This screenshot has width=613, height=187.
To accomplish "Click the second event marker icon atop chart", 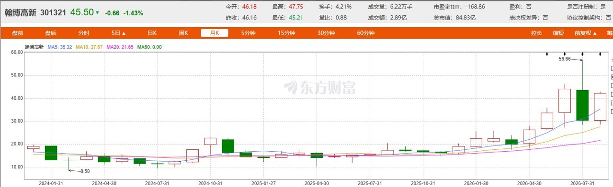I will pos(565,54).
